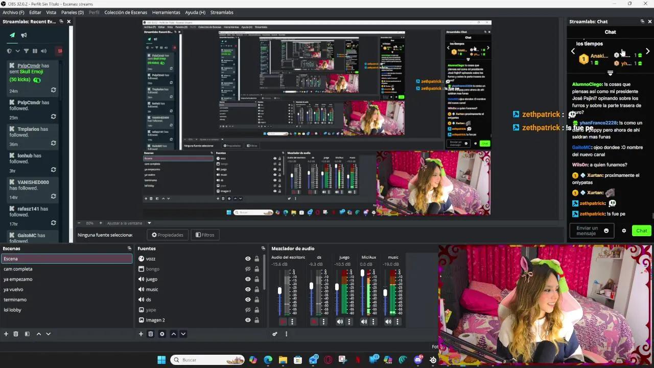Screen dimensions: 654x368
Task: Adjust the music volume slider
Action: pos(385,292)
